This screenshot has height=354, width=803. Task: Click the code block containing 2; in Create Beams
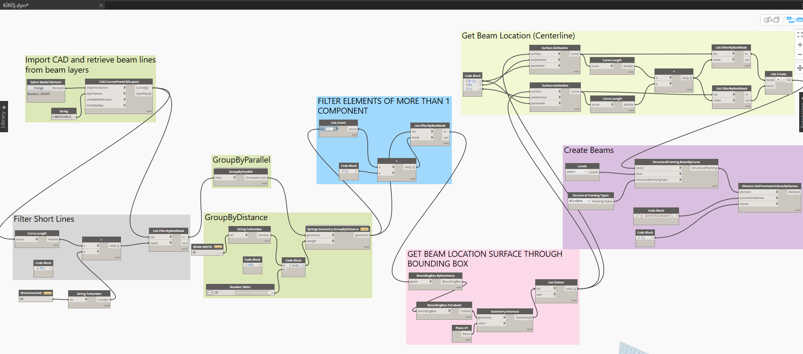[646, 238]
